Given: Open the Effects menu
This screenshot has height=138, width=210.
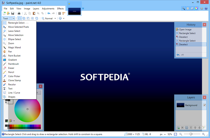Looking at the screenshot, I should pyautogui.click(x=60, y=8).
